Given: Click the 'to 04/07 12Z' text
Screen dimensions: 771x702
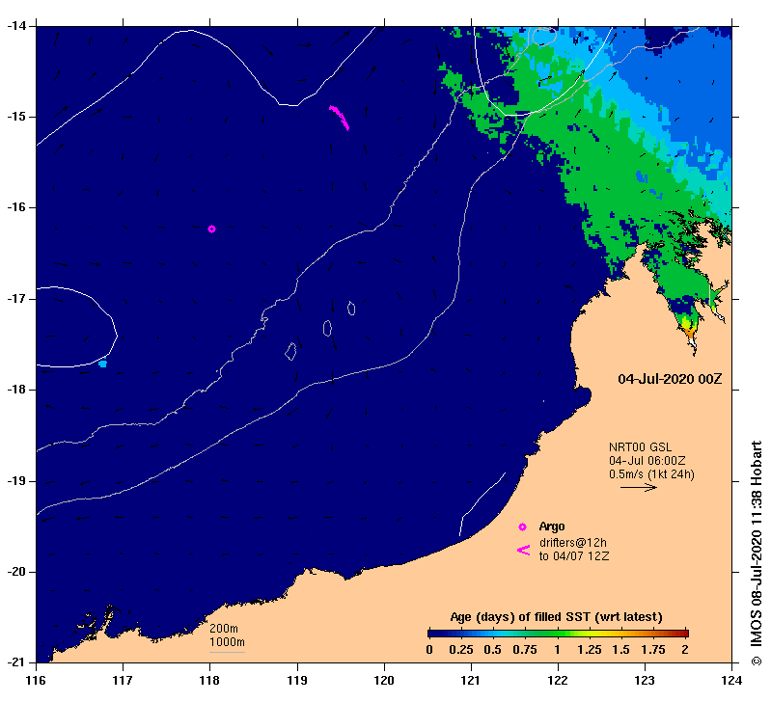Looking at the screenshot, I should click(574, 556).
